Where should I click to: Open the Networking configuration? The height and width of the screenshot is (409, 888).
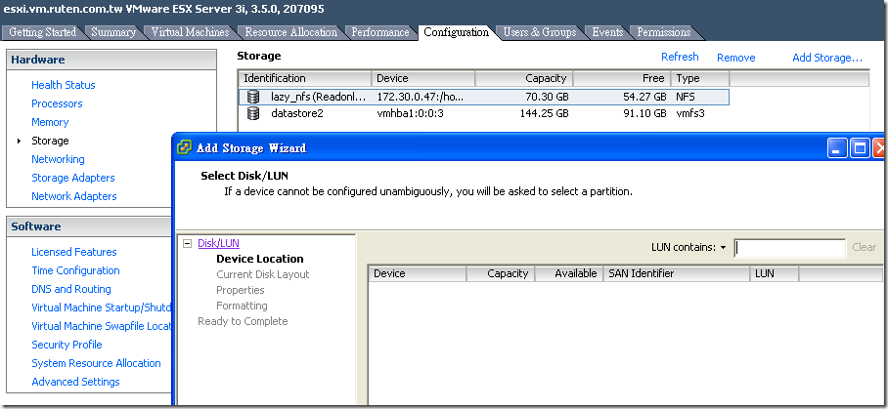pyautogui.click(x=58, y=159)
